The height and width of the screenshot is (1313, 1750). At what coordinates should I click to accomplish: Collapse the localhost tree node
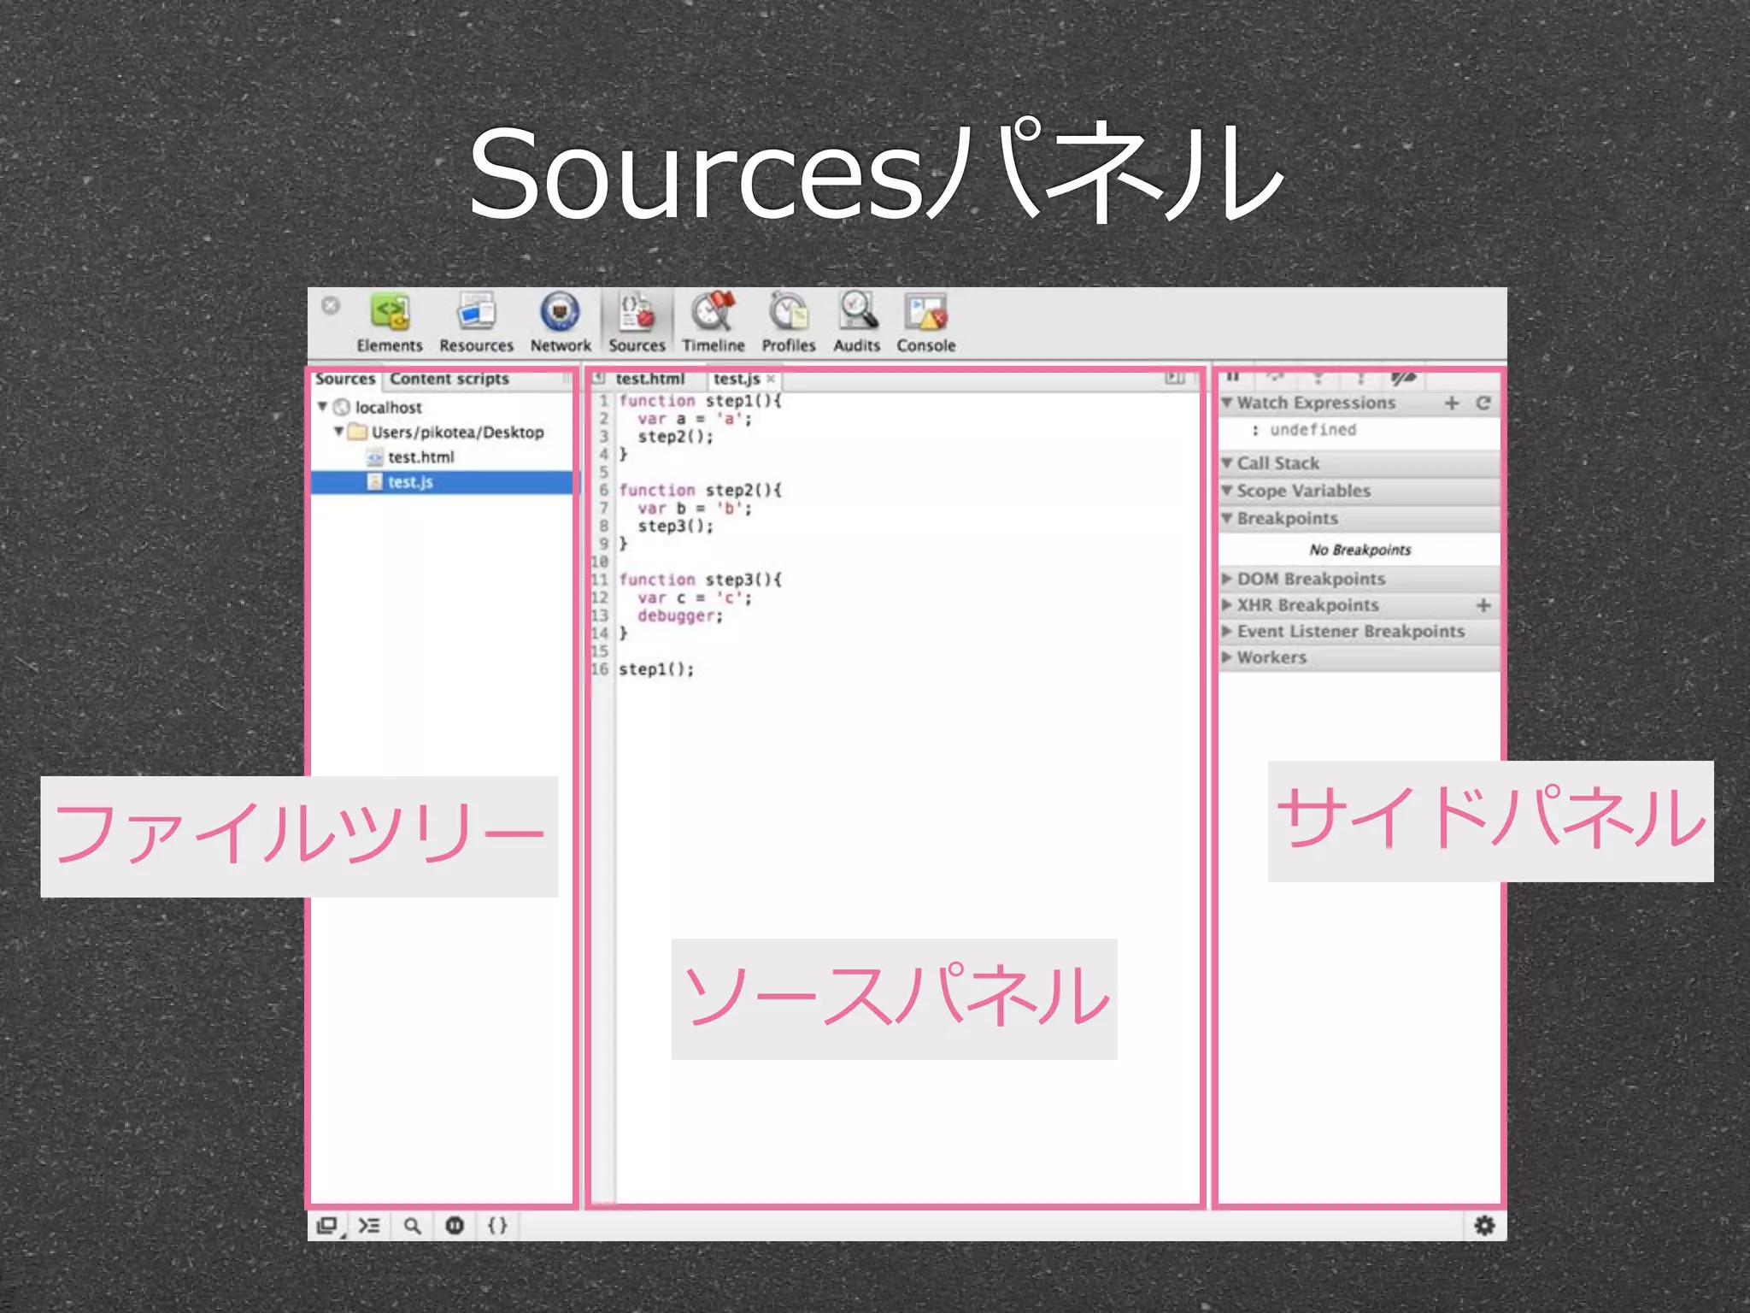coord(323,407)
